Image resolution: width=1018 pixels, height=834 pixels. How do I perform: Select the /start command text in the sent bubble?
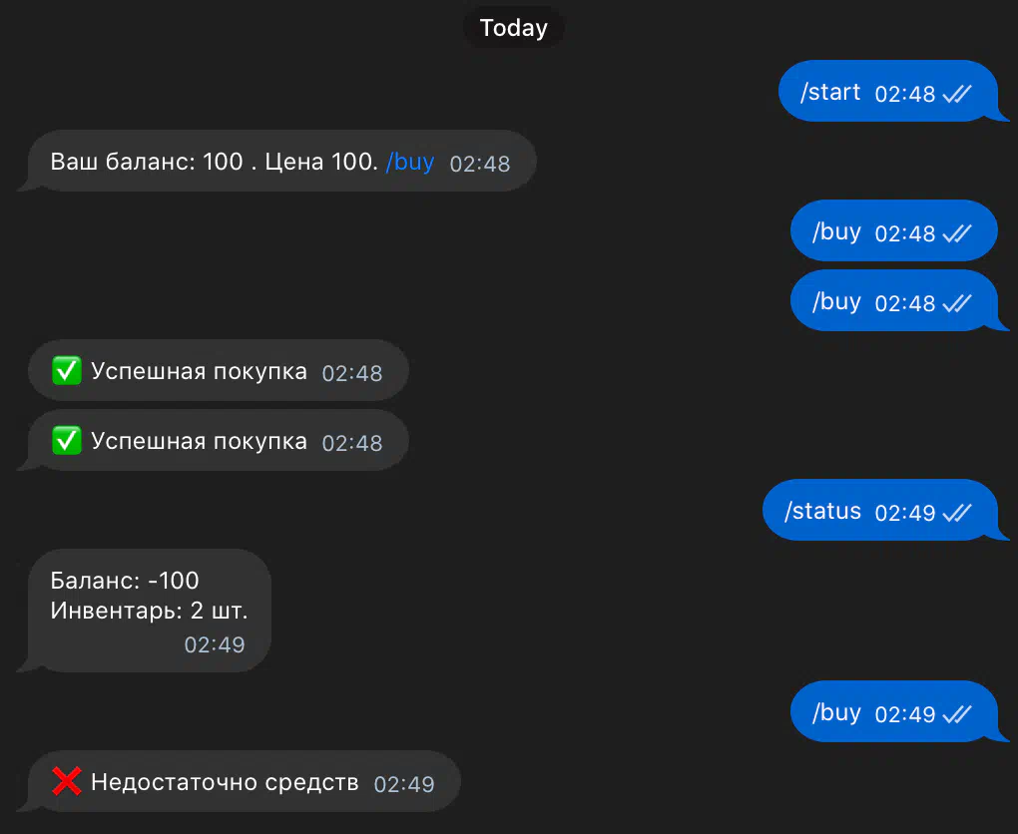point(830,93)
